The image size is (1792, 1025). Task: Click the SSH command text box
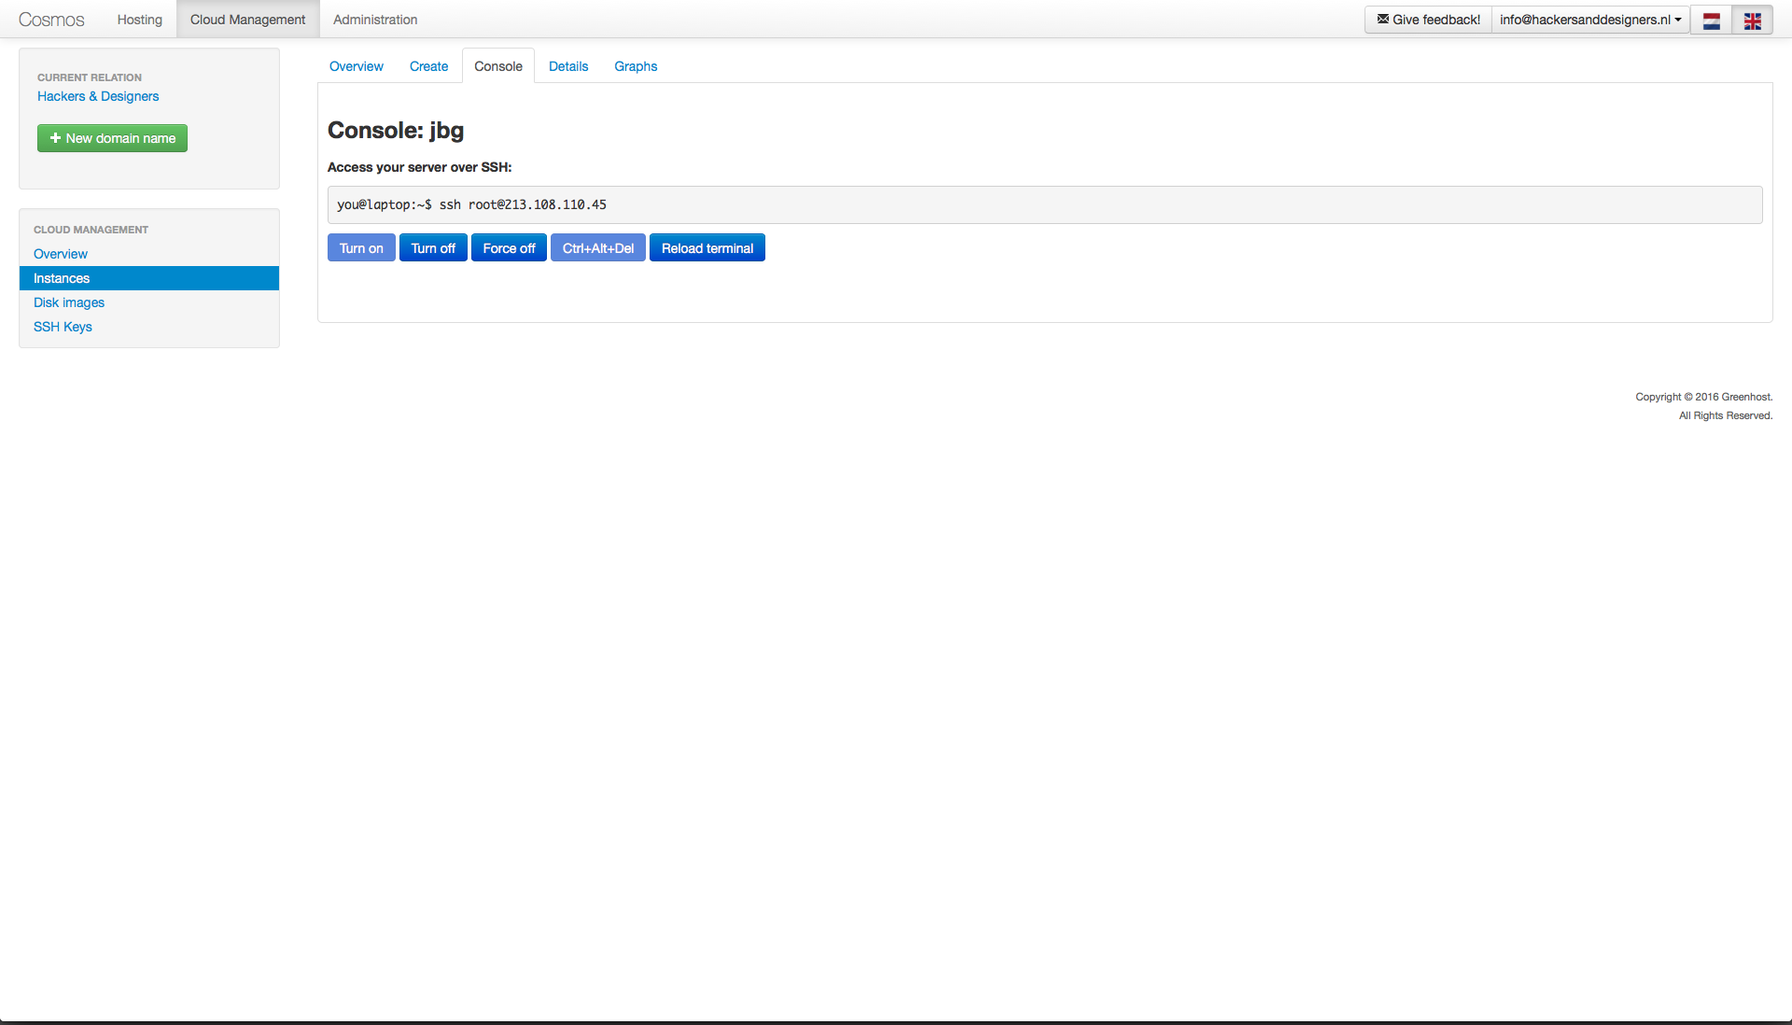click(1045, 204)
